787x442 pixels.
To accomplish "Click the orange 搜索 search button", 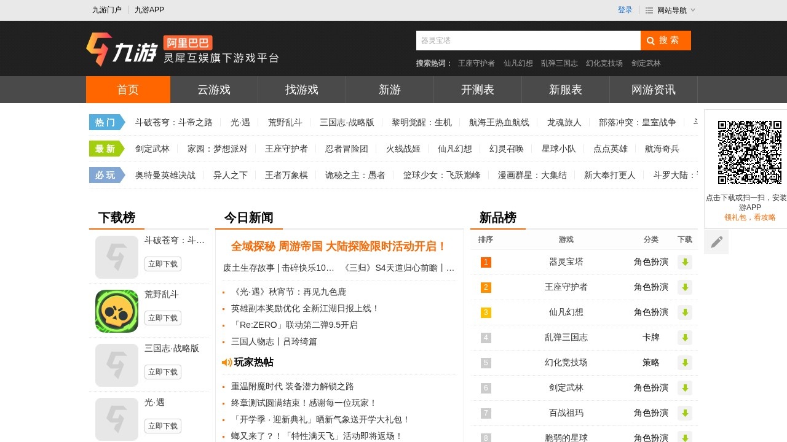I will 666,41.
